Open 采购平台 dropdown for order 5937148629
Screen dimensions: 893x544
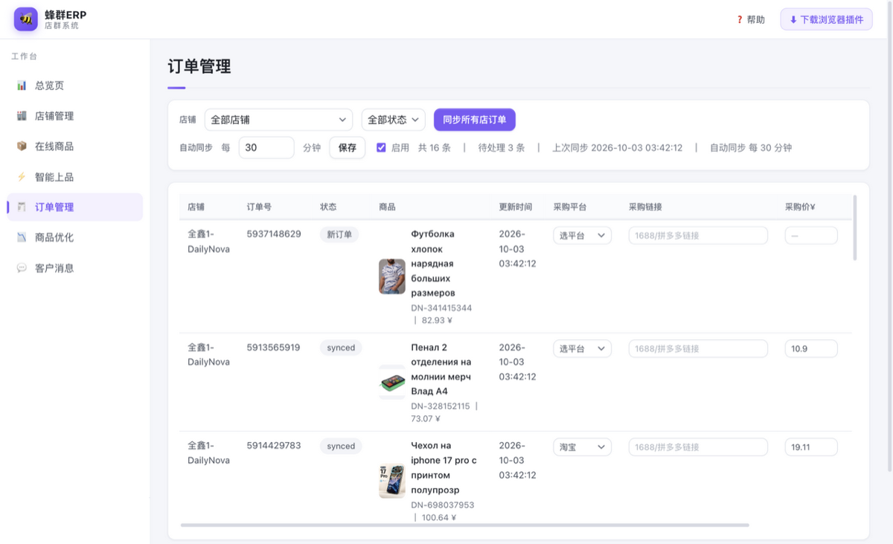tap(582, 236)
